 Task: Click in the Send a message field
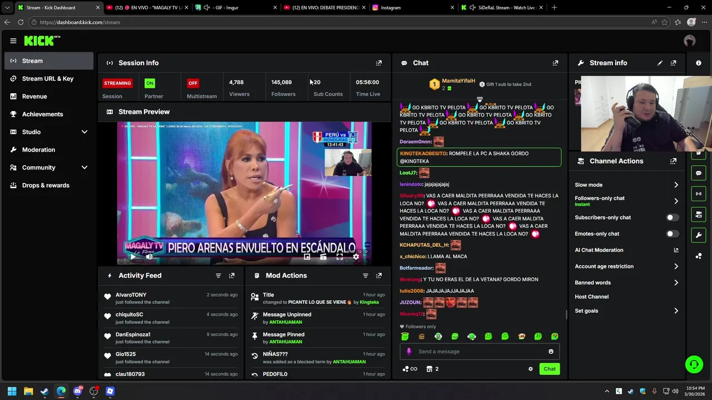click(x=479, y=351)
